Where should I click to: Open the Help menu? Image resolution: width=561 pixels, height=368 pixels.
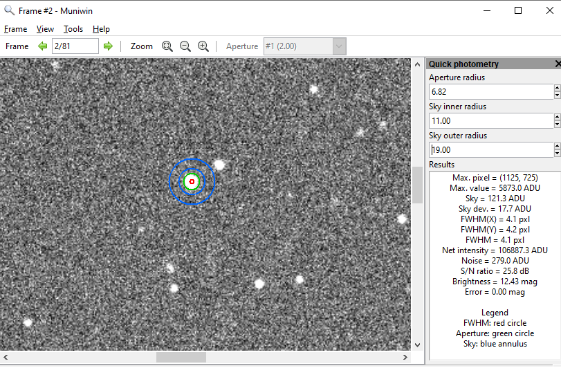point(101,29)
